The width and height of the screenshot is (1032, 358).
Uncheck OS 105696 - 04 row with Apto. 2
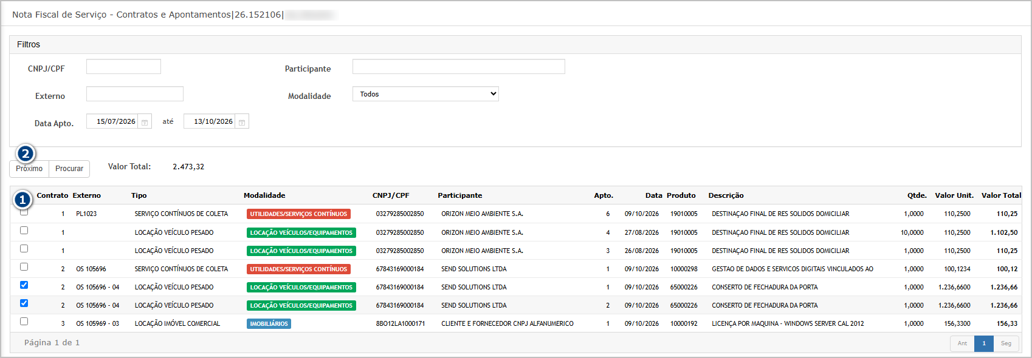[24, 303]
